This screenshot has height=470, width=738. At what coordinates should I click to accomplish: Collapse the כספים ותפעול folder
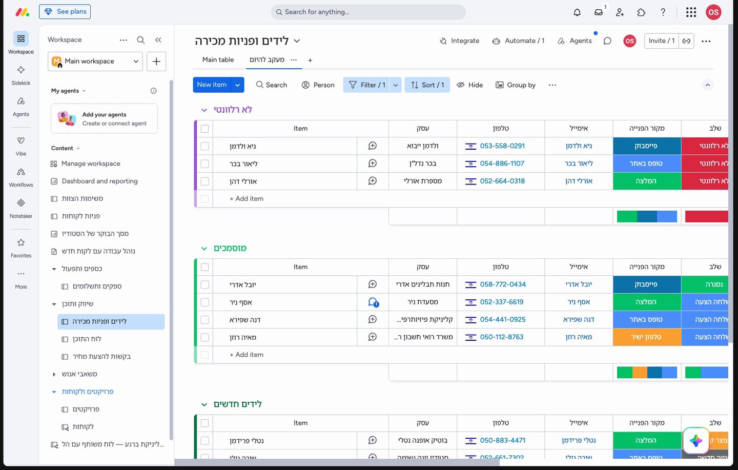[x=54, y=269]
